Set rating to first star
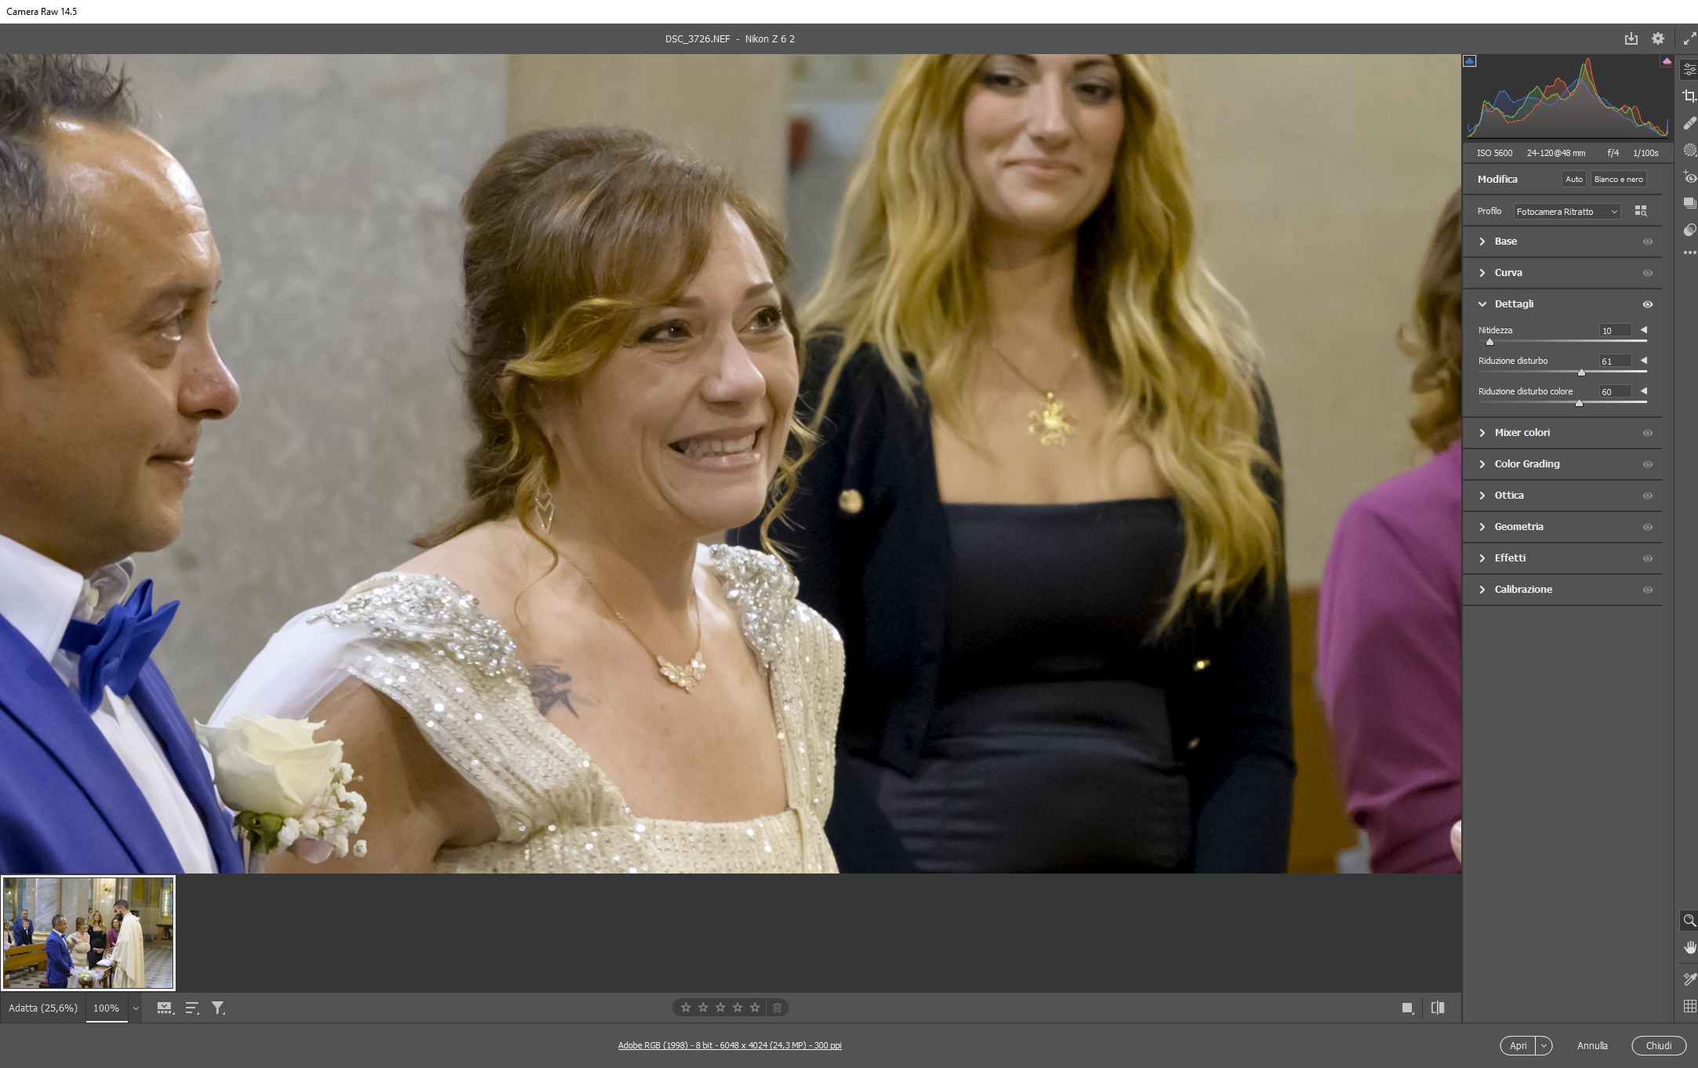 click(686, 1008)
